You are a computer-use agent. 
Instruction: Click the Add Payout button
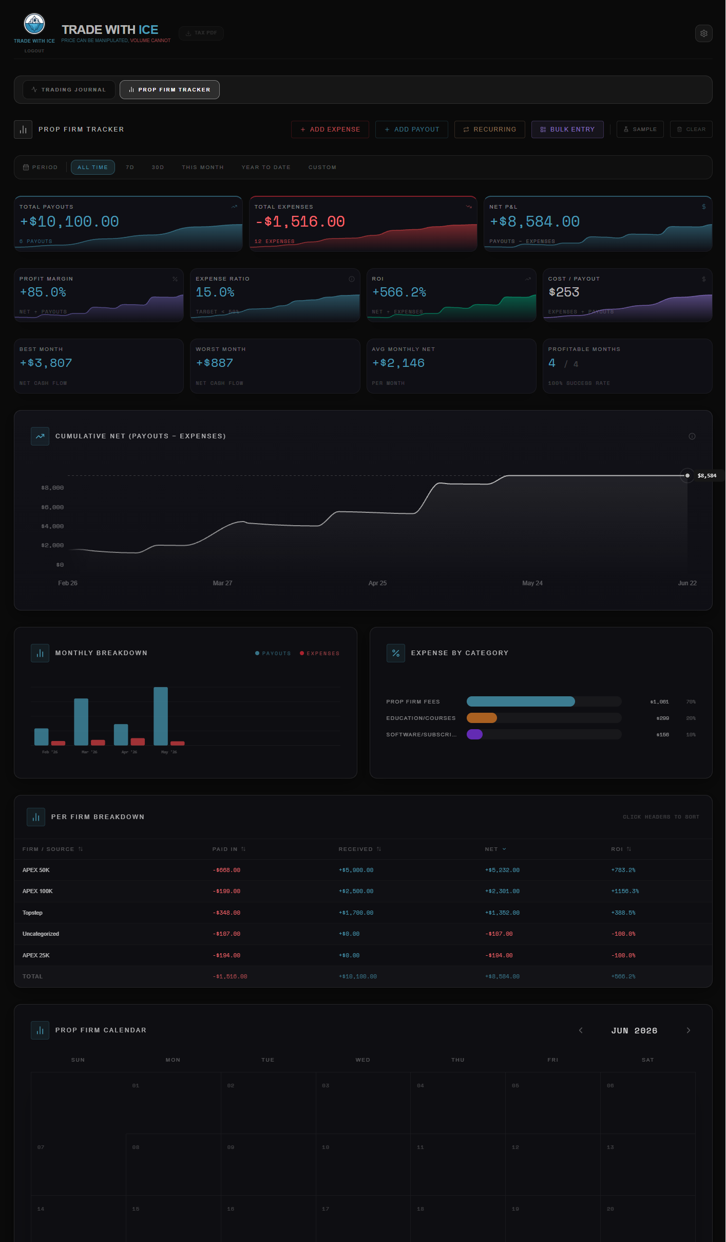(x=412, y=129)
